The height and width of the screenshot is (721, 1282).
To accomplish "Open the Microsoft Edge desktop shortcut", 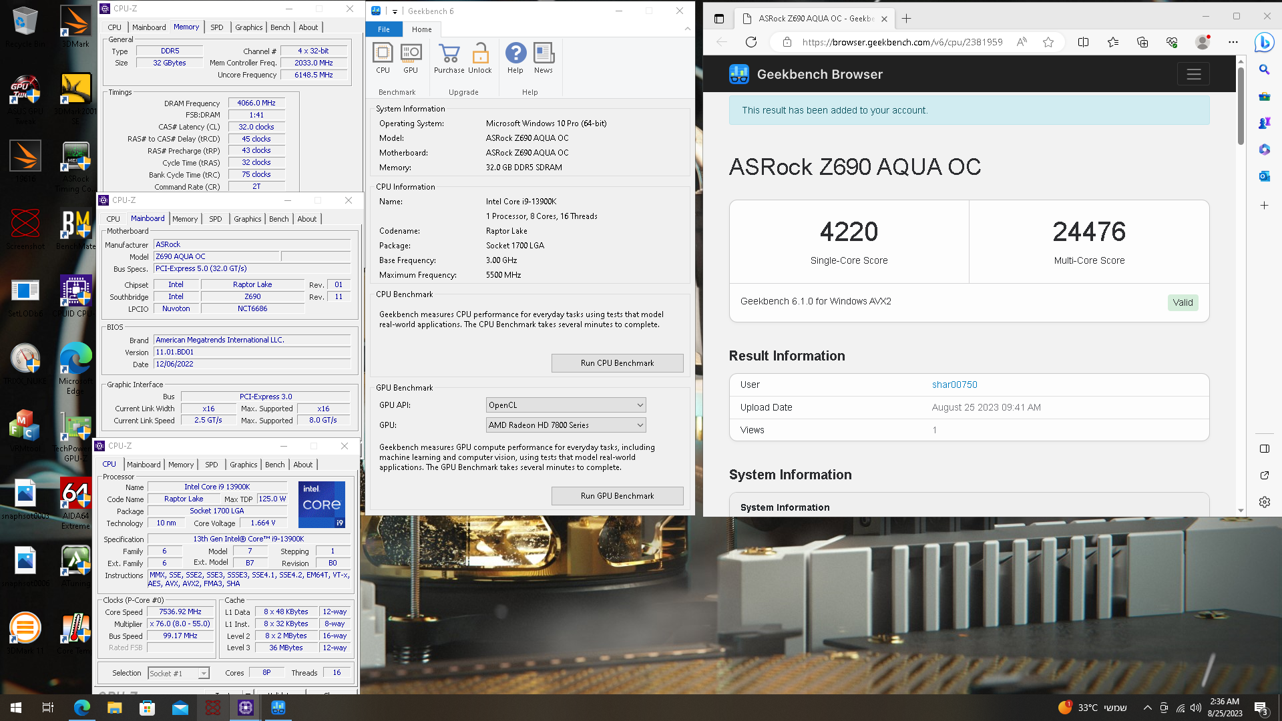I will click(x=75, y=368).
